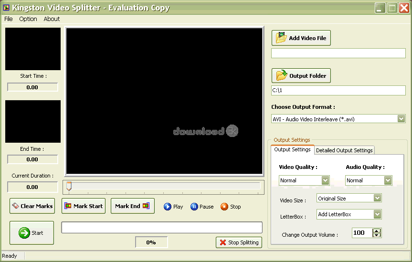Mark End of the clip

click(133, 206)
